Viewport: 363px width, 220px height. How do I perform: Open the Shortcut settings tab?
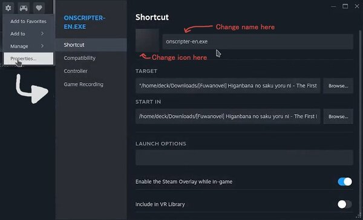click(x=91, y=45)
